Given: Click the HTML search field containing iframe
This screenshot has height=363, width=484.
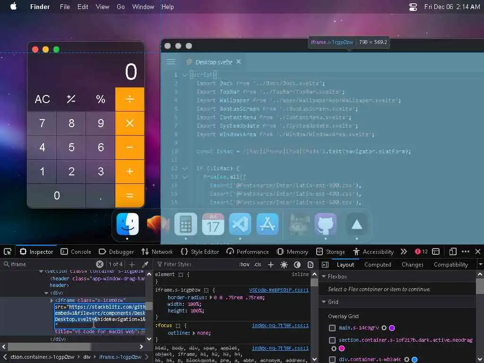Looking at the screenshot, I should coord(52,264).
